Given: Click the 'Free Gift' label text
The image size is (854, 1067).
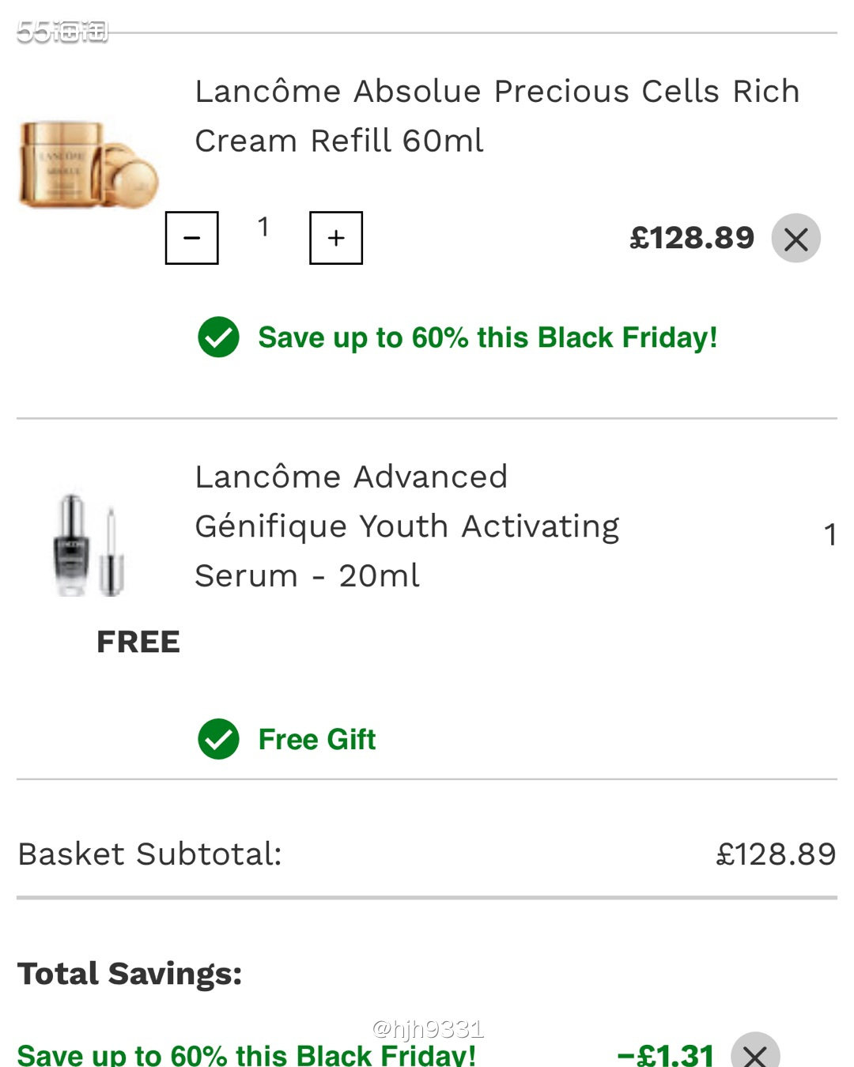Looking at the screenshot, I should (316, 739).
